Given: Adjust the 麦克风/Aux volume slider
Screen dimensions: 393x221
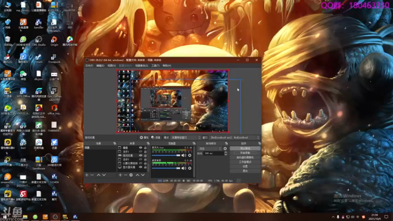Looking at the screenshot, I should (167, 155).
